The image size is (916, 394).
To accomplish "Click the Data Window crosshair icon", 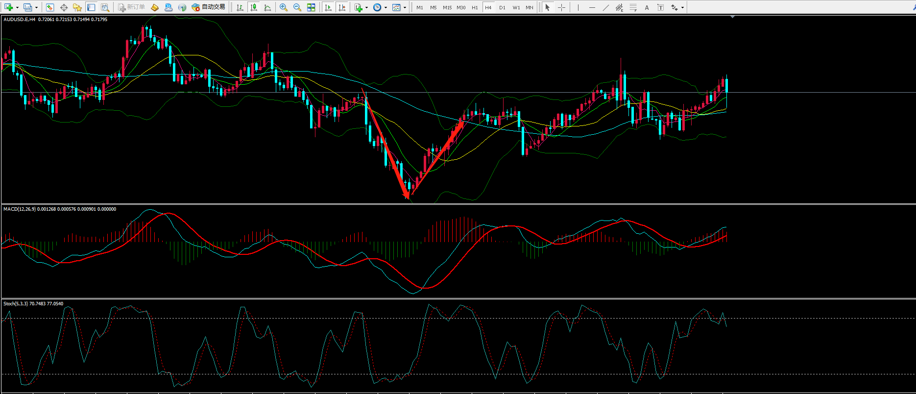I will point(64,7).
